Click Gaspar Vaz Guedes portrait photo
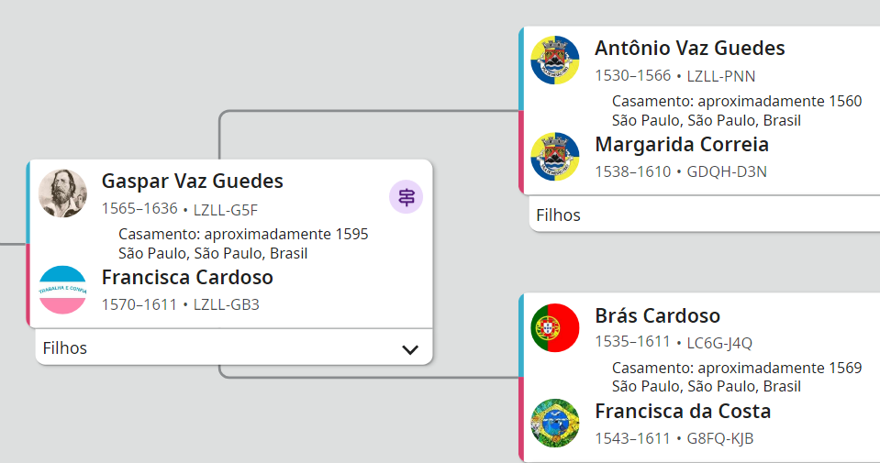 62,193
